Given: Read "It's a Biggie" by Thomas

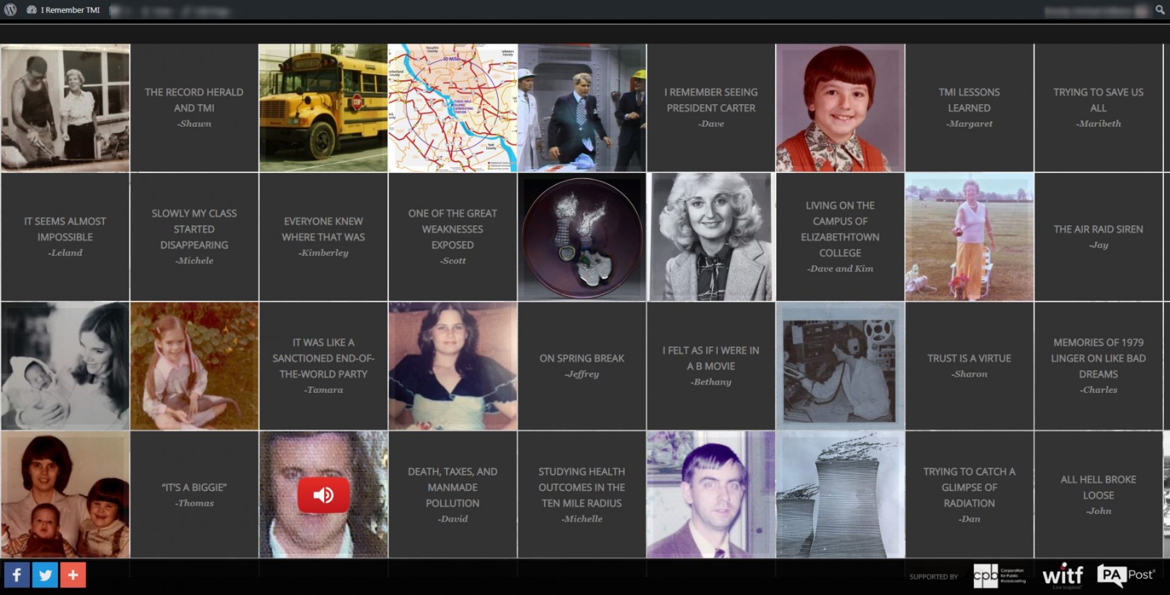Looking at the screenshot, I should 194,495.
